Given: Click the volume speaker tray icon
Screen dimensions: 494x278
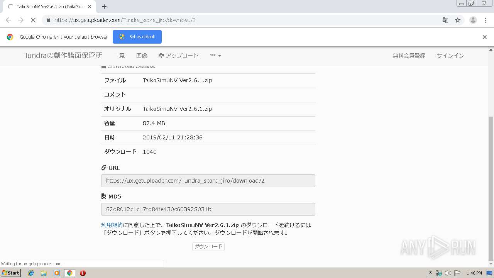Looking at the screenshot, I should 448,273.
